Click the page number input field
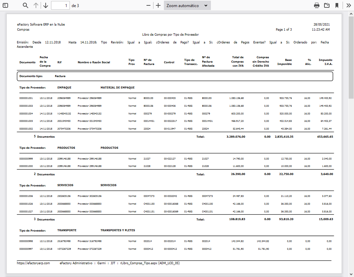Image resolution: width=354 pixels, height=277 pixels. pyautogui.click(x=60, y=5)
